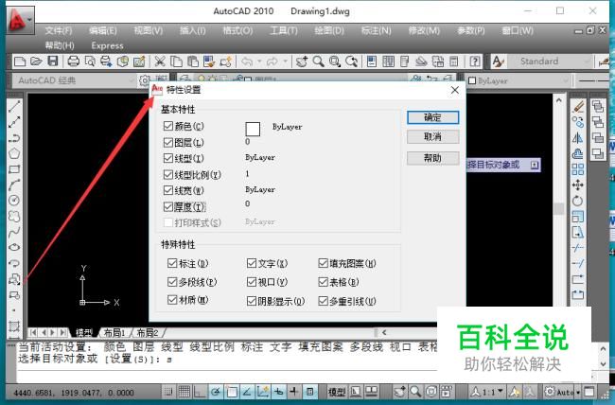Open the 编辑(E) menu
The height and width of the screenshot is (405, 615).
tap(103, 30)
